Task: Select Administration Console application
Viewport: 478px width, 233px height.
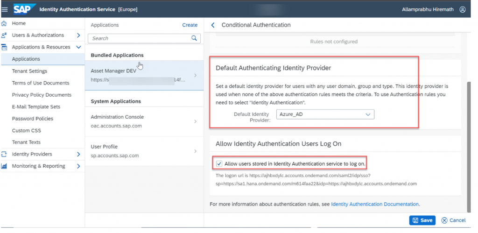Action: point(144,121)
